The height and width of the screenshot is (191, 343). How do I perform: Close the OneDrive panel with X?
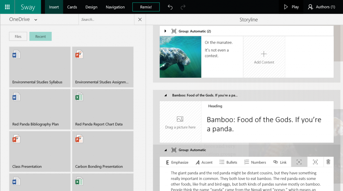[x=140, y=19]
